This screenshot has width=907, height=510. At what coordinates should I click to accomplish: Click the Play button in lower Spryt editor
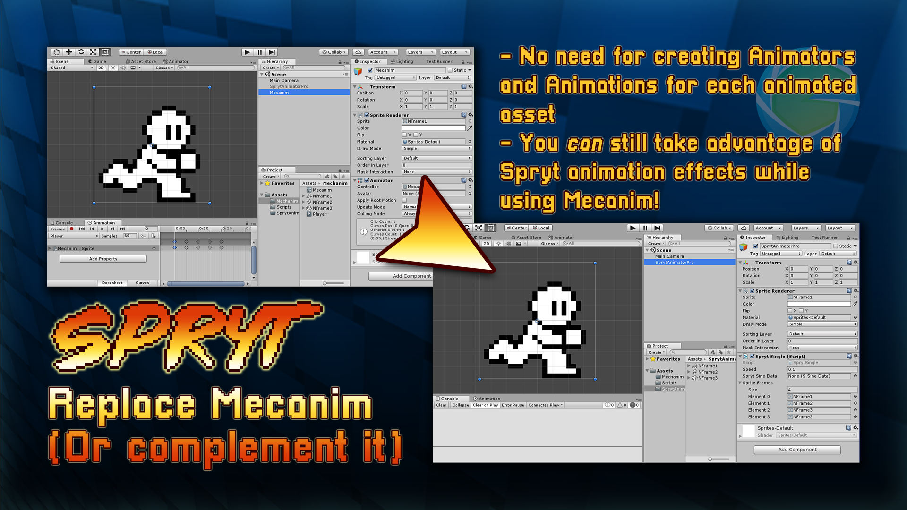tap(633, 228)
